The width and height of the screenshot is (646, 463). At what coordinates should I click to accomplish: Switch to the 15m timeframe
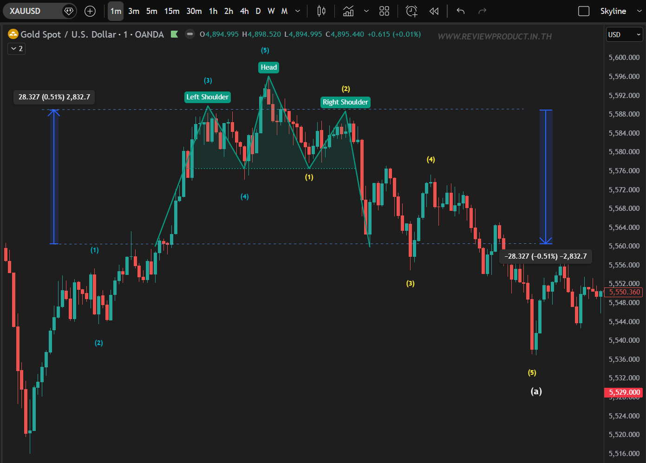(171, 11)
